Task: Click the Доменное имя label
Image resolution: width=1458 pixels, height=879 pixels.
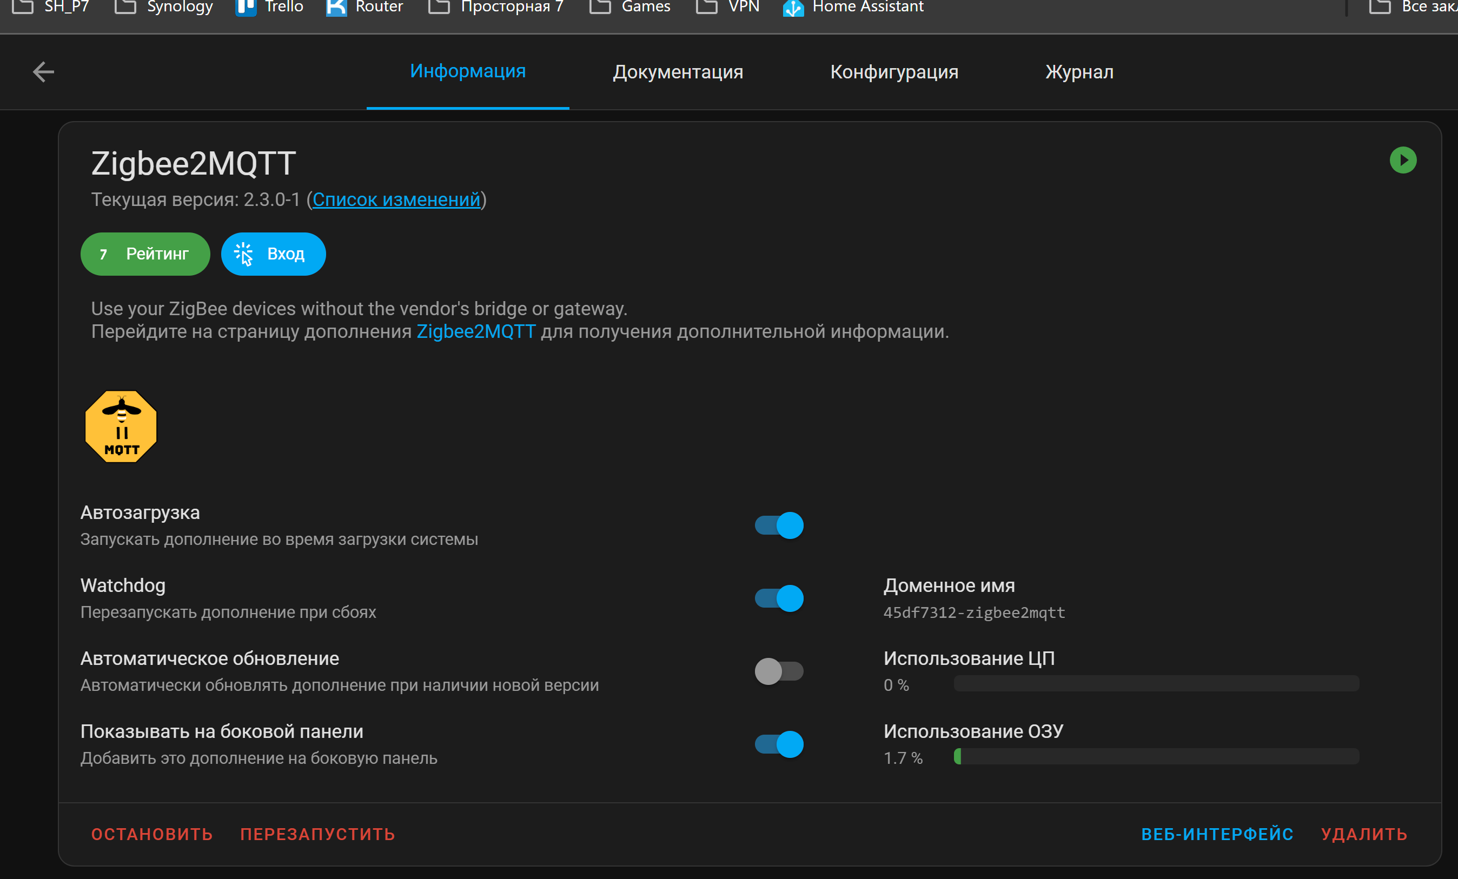Action: [x=949, y=585]
